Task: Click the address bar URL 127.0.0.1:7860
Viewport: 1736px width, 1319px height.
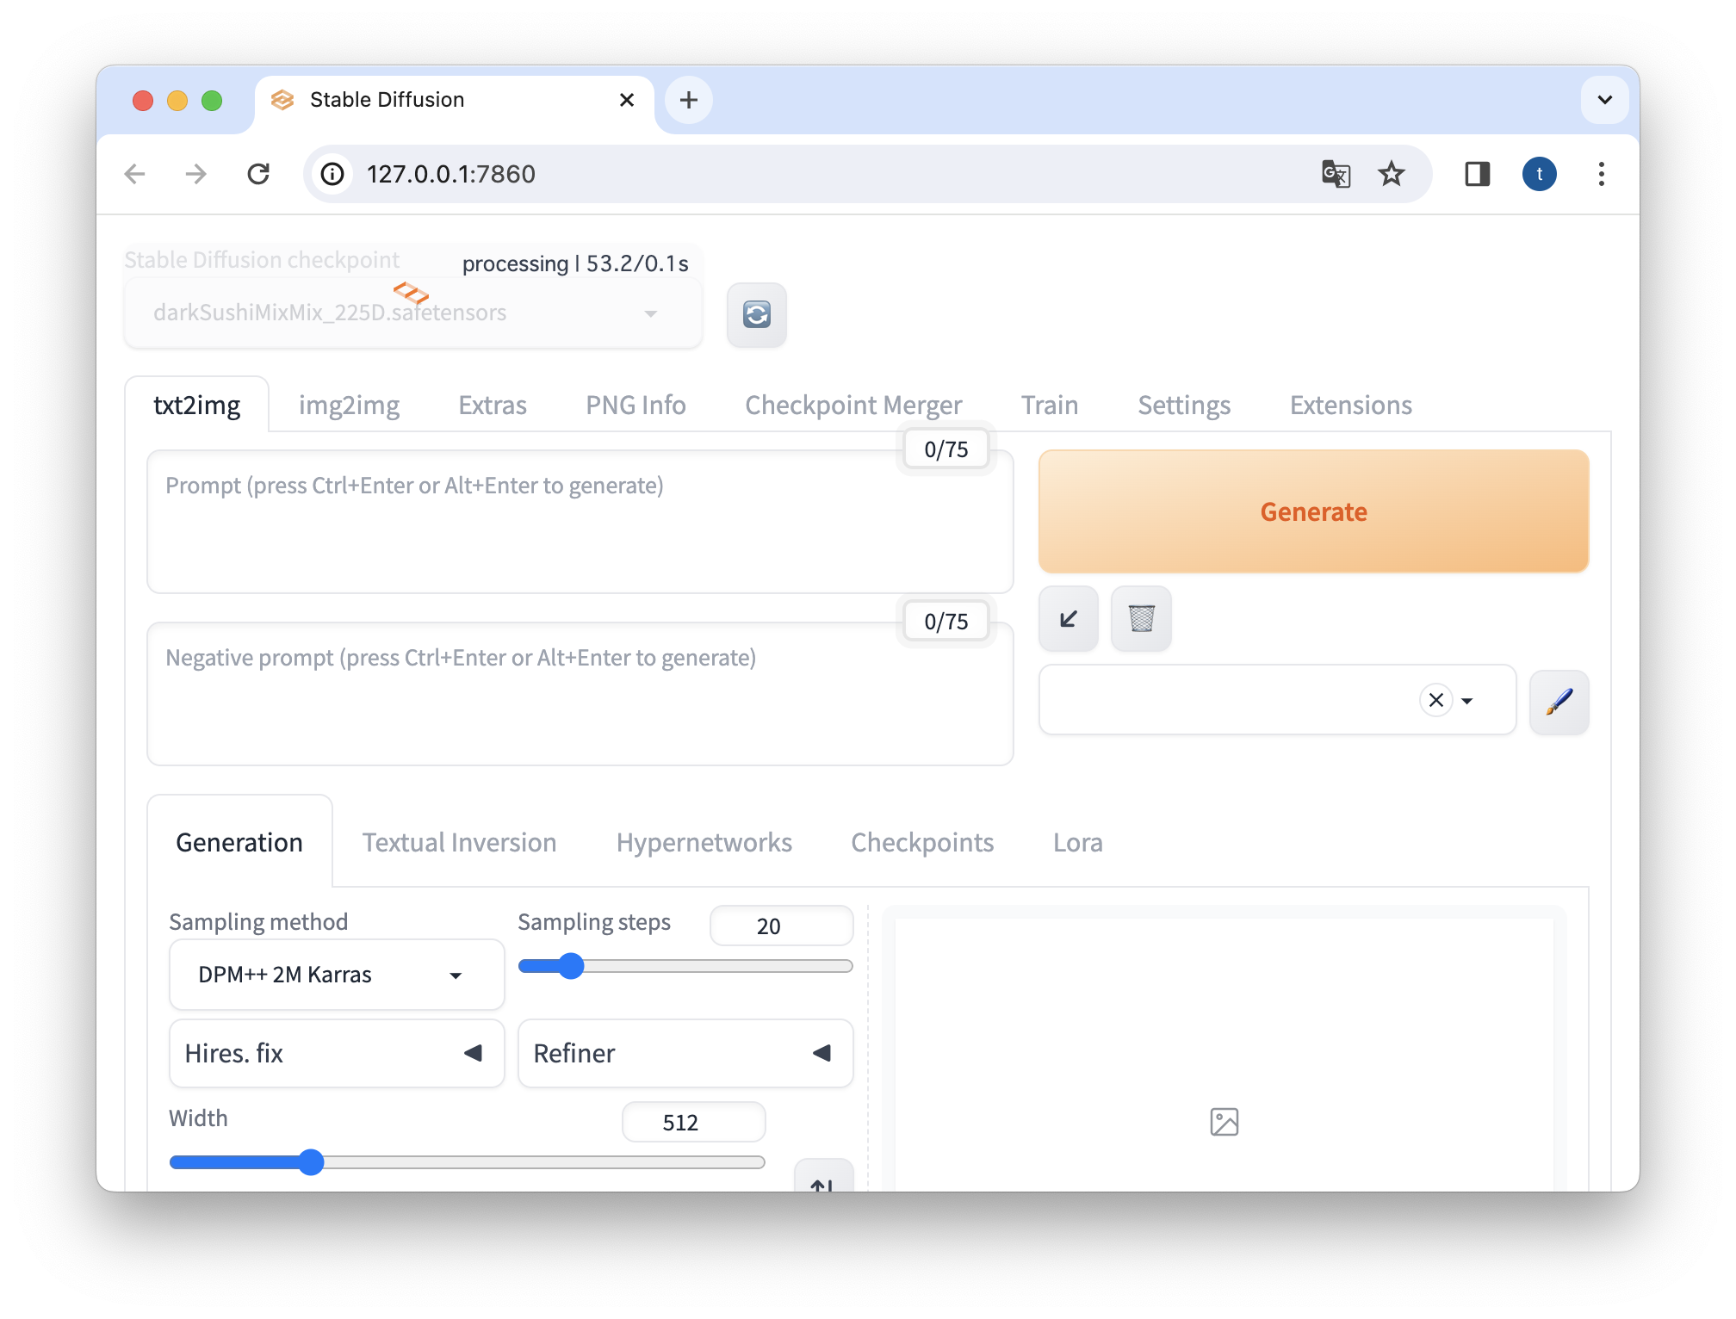Action: pyautogui.click(x=450, y=174)
